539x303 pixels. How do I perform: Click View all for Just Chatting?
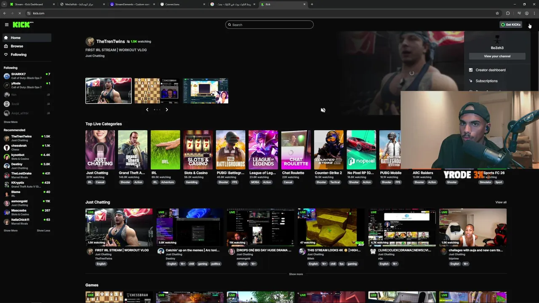click(x=501, y=202)
